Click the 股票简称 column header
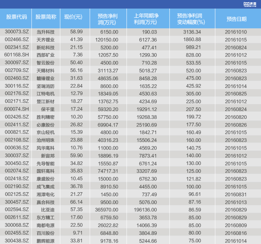The image size is (261, 244). click(x=46, y=17)
